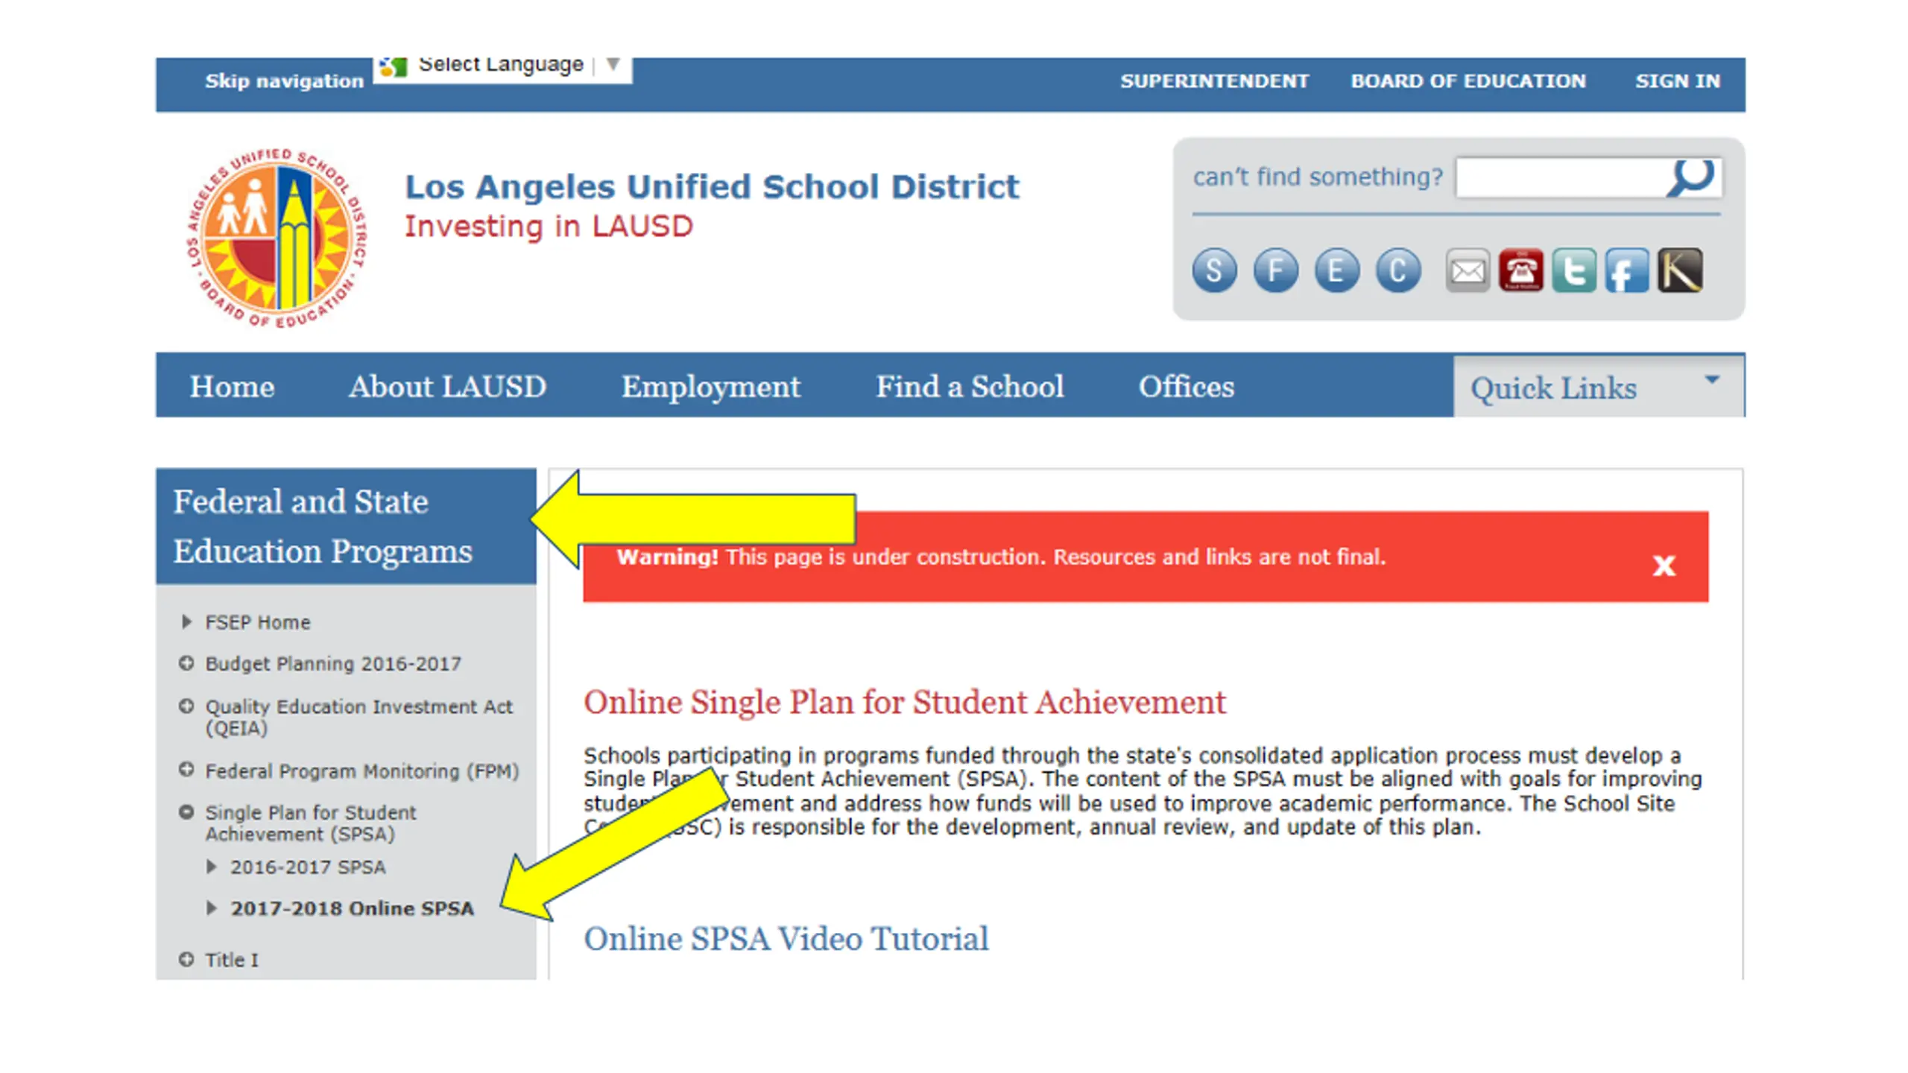Click Skip navigation link
The height and width of the screenshot is (1073, 1908).
[284, 81]
